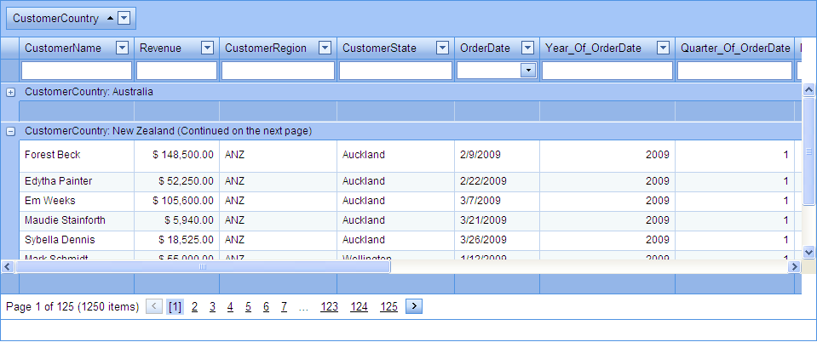Go to next page arrow button
The height and width of the screenshot is (342, 817).
414,307
